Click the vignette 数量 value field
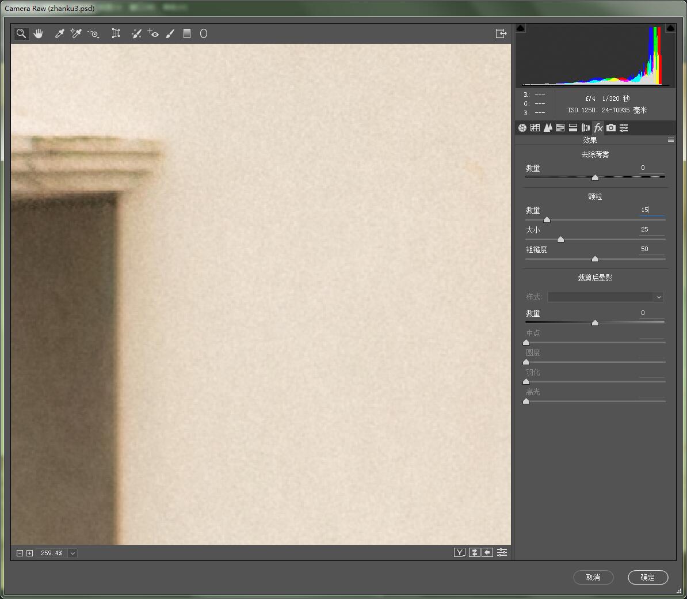This screenshot has width=687, height=599. click(x=651, y=313)
